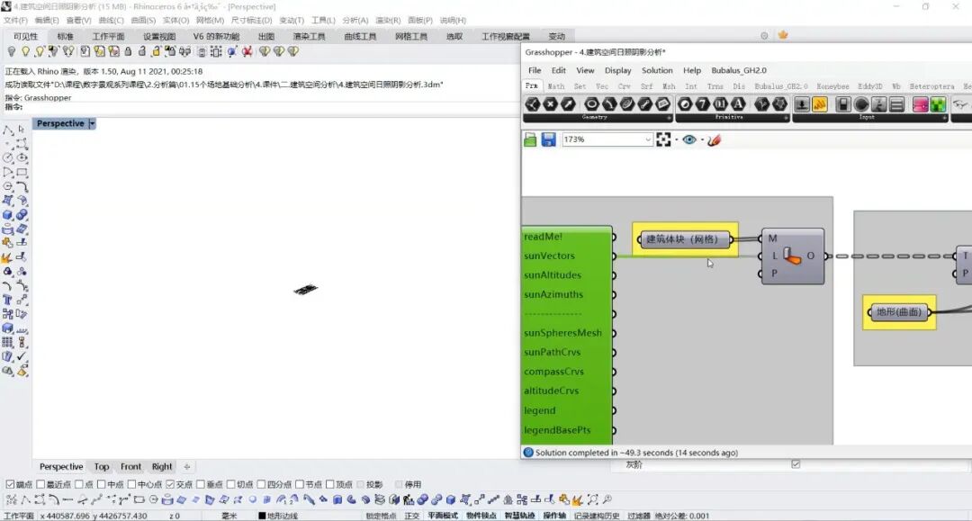Toggle 物件锁点 osnap in status bar

[x=481, y=516]
